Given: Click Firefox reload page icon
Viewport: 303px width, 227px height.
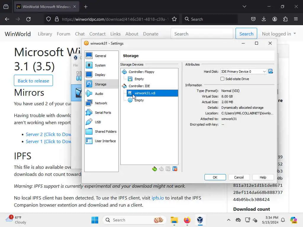Looking at the screenshot, I should click(28, 19).
